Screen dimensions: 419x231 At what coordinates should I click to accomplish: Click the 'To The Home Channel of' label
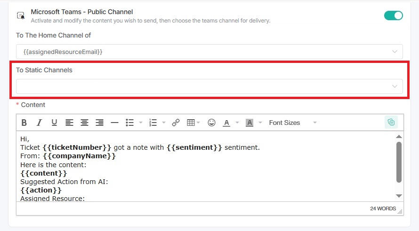[x=54, y=35]
